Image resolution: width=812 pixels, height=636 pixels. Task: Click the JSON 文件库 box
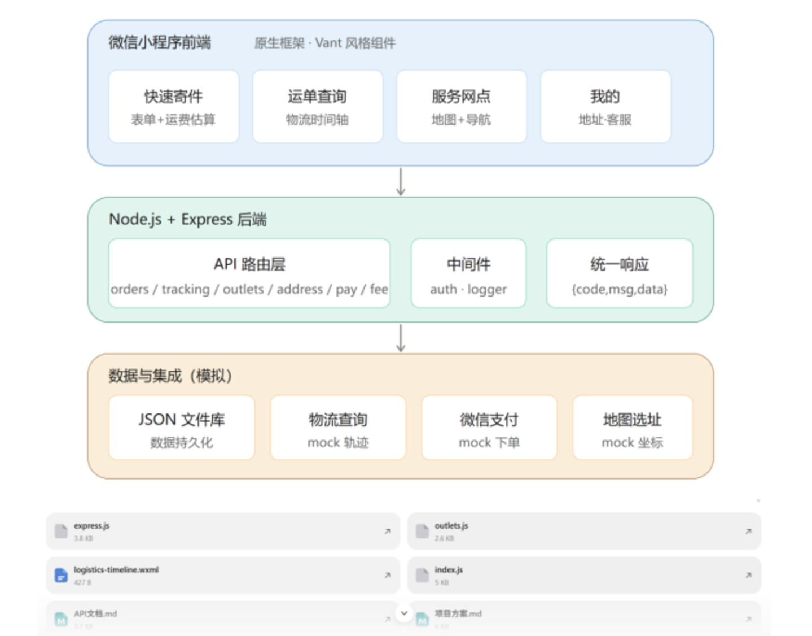coord(182,428)
